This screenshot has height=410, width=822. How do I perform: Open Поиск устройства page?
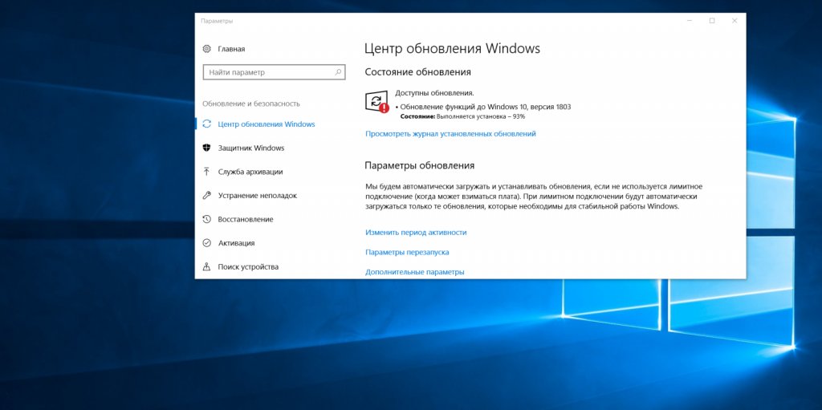pos(248,267)
